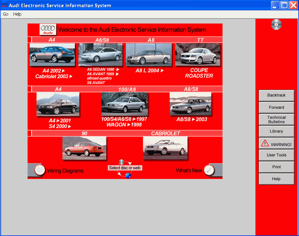Open the TT ROADSTER link
299x236 pixels.
pos(199,76)
